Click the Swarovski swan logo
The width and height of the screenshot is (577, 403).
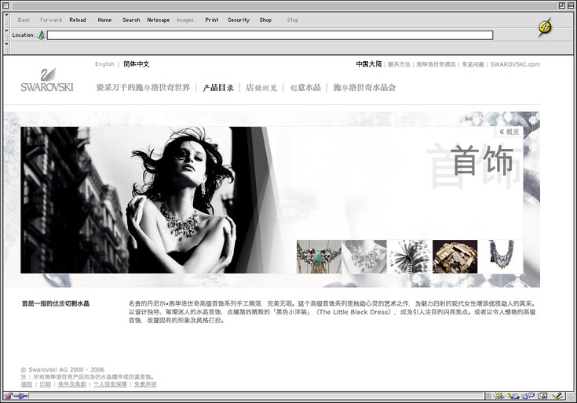pos(47,80)
